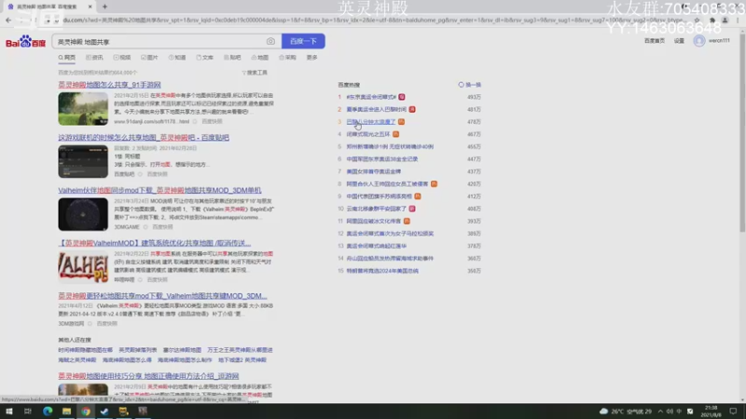Open Steam from the taskbar
746x419 pixels.
coord(104,412)
